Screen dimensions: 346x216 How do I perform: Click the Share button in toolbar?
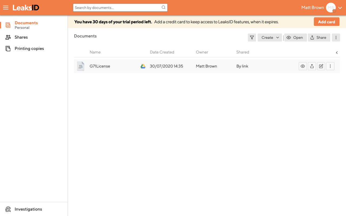[x=319, y=38]
